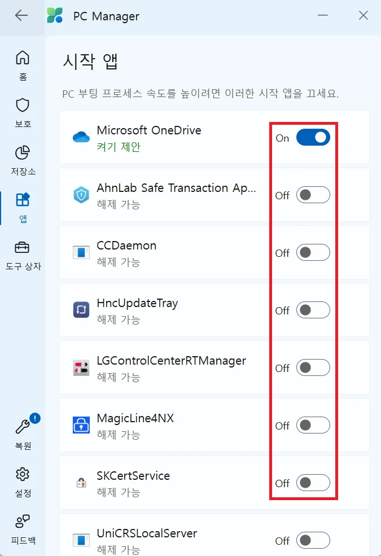The width and height of the screenshot is (381, 556).
Task: Click the PC Manager logo icon
Action: coord(55,16)
